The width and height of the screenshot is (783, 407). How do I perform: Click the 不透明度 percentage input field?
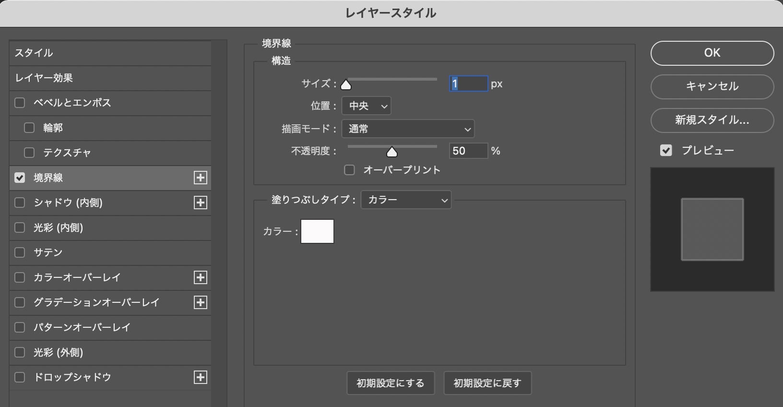468,151
